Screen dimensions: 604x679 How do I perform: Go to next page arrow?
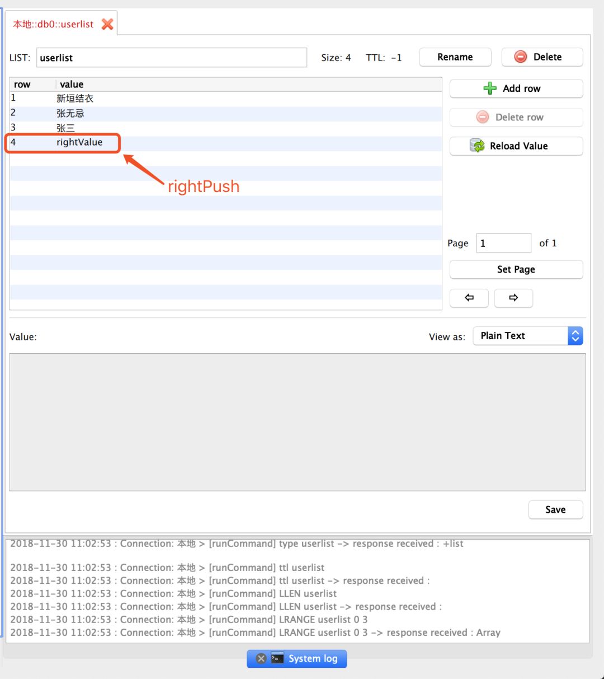click(513, 298)
